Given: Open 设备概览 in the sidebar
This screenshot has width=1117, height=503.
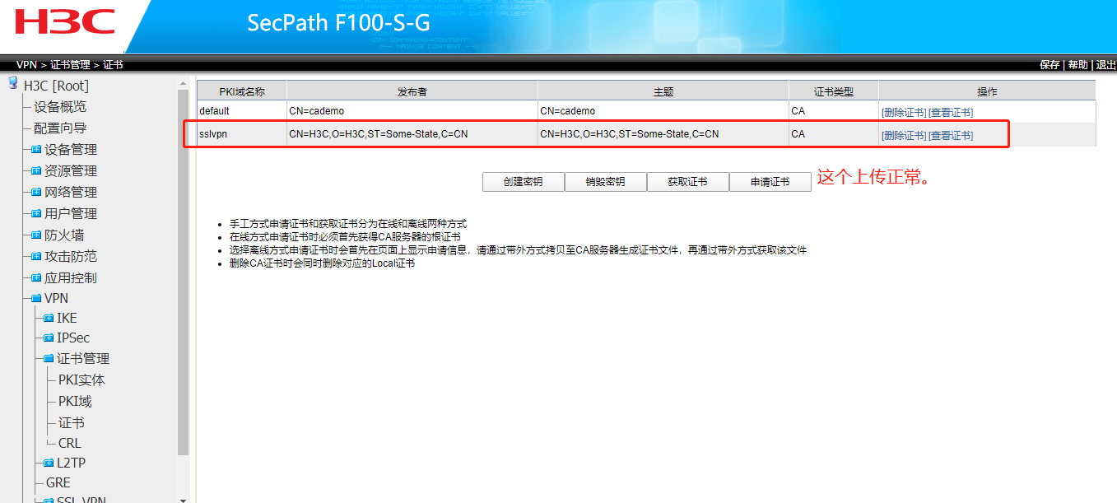Looking at the screenshot, I should [60, 107].
